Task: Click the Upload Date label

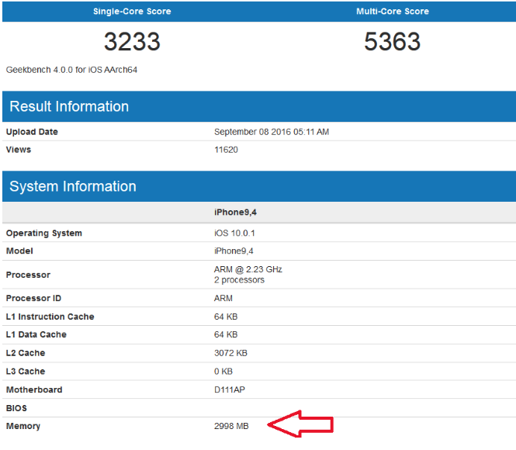Action: click(32, 132)
